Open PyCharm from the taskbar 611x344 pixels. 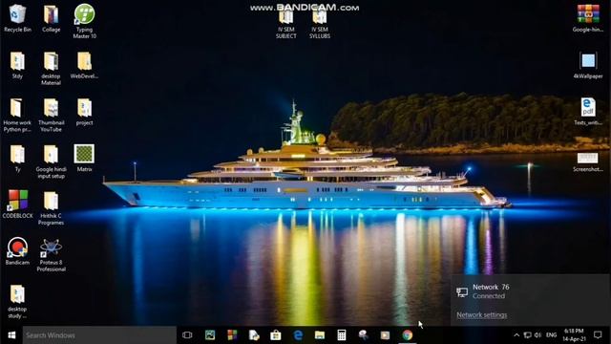[x=210, y=335]
